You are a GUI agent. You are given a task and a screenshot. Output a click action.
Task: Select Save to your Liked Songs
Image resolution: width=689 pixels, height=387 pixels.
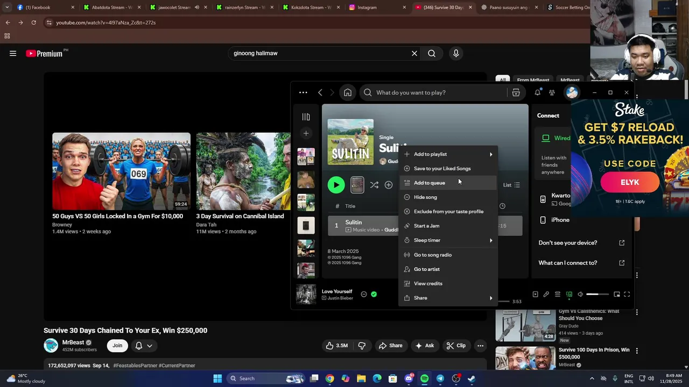click(x=448, y=168)
